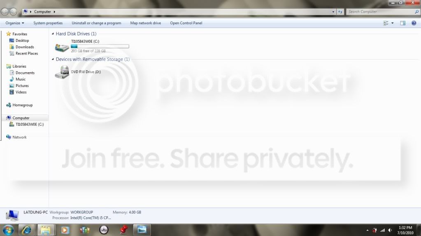Open the address bar history dropdown
The width and height of the screenshot is (421, 236).
point(333,12)
